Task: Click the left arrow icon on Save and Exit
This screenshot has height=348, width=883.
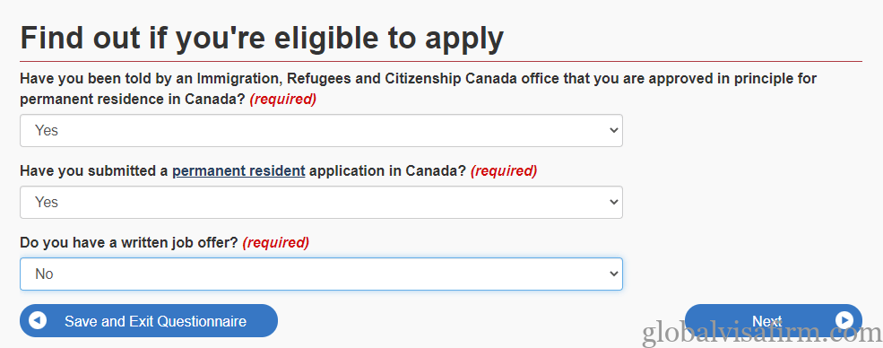Action: pos(37,321)
